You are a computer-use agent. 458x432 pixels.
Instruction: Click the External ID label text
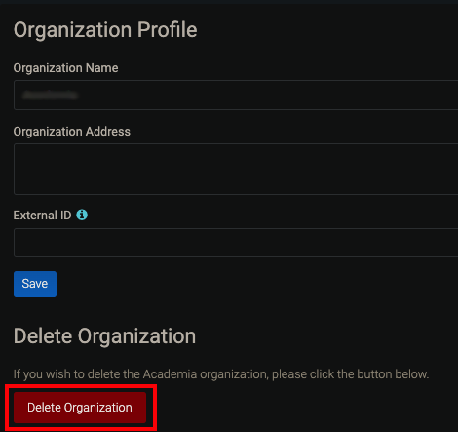(42, 216)
